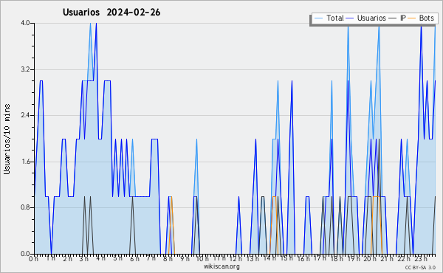Click the light blue Total legend line
The image size is (443, 273).
click(318, 18)
